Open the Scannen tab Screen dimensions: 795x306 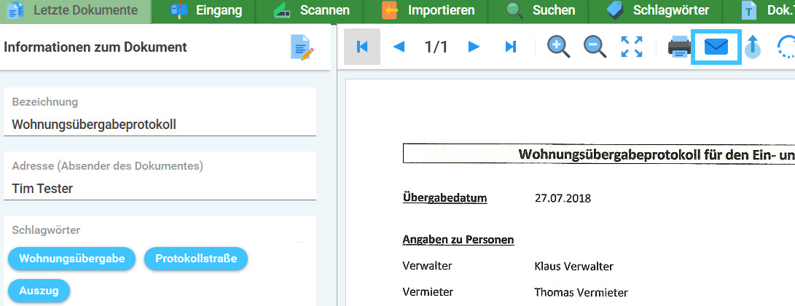click(311, 11)
